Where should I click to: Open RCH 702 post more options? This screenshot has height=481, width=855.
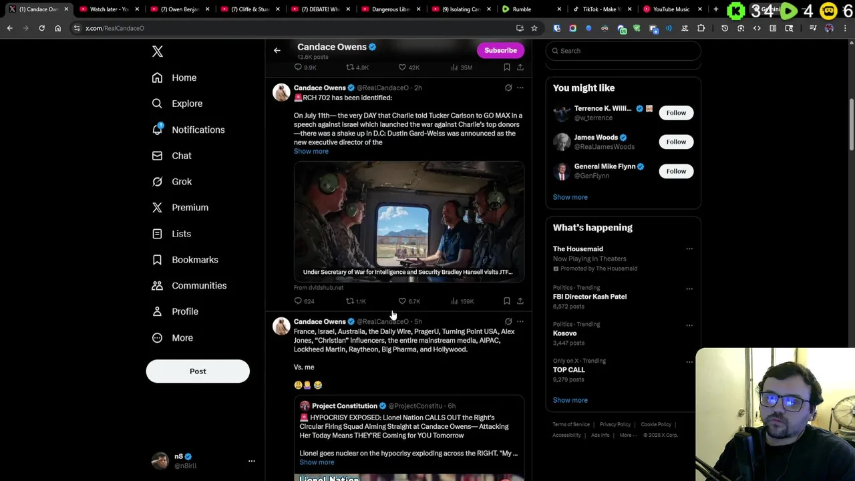pos(520,88)
